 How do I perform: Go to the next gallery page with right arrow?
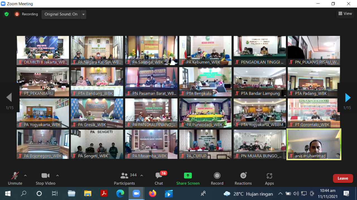pyautogui.click(x=348, y=98)
